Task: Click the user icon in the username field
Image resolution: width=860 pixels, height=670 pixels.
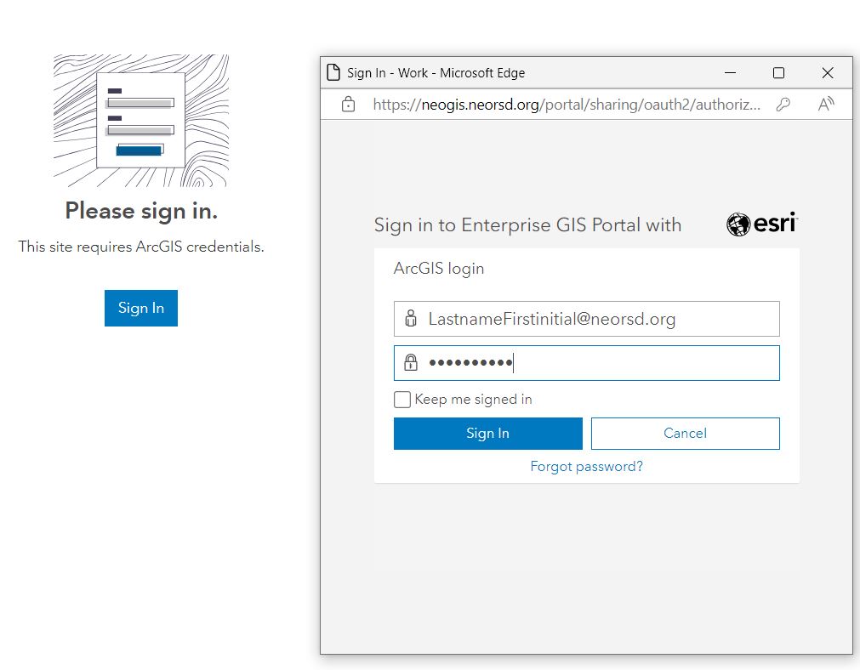Action: 411,319
